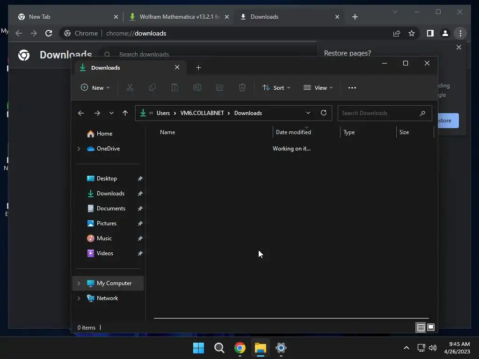This screenshot has width=479, height=359.
Task: Click the Date modified column header
Action: click(293, 132)
